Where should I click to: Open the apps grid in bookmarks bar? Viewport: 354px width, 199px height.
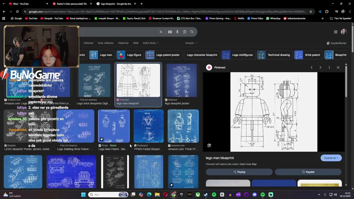[4, 19]
